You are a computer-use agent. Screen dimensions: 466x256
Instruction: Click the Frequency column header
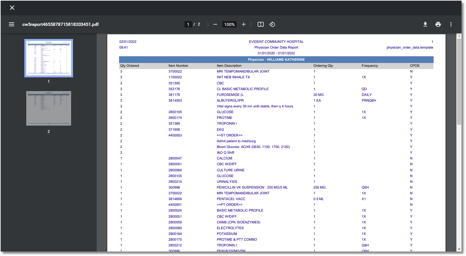tap(370, 66)
